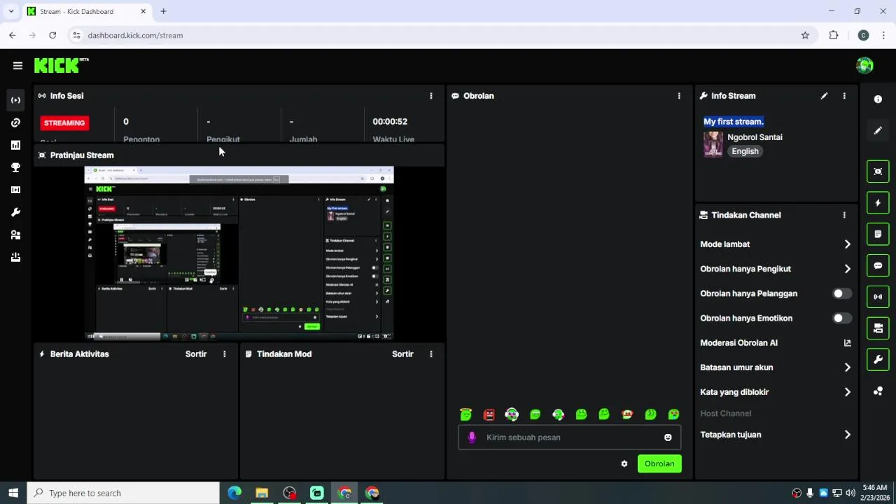
Task: Click the English language tag
Action: pos(745,151)
